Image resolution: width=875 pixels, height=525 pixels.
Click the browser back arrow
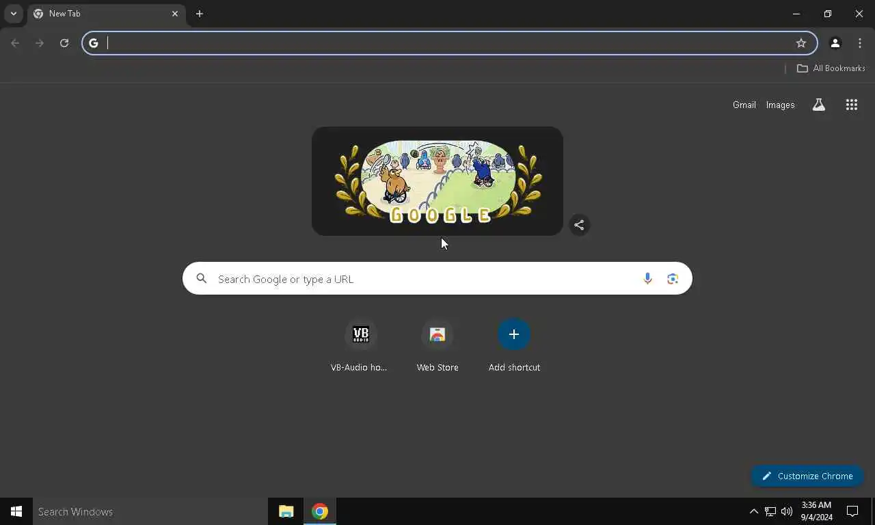[15, 43]
